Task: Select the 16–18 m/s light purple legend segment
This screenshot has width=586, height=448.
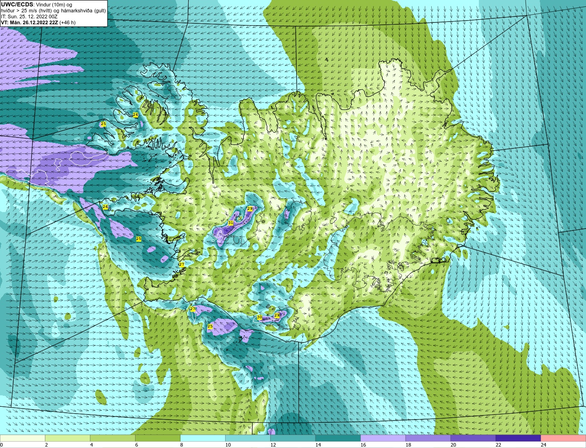Action: (x=384, y=438)
